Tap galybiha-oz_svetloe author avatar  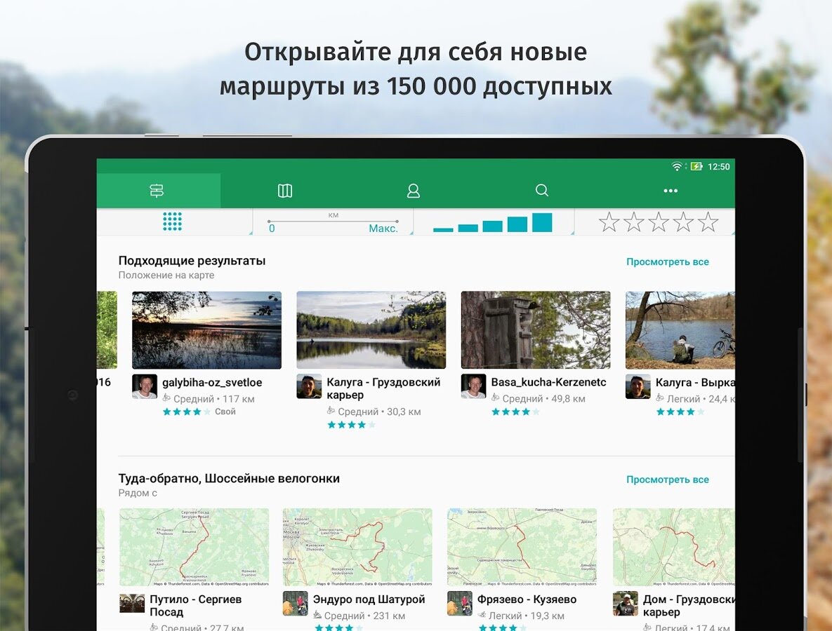(x=145, y=386)
